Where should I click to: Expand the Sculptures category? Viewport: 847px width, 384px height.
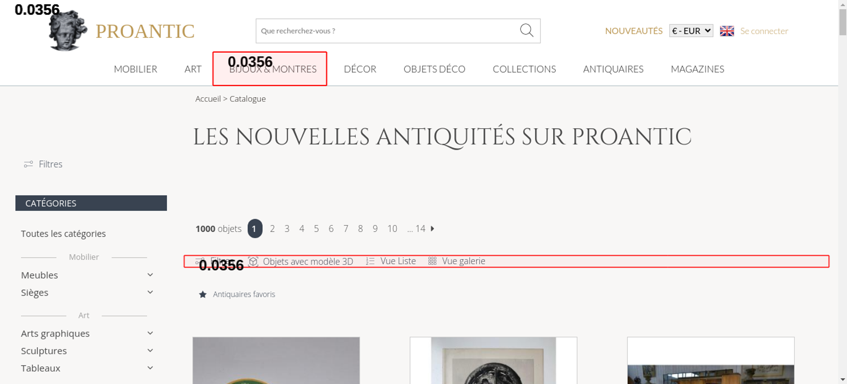pyautogui.click(x=150, y=351)
